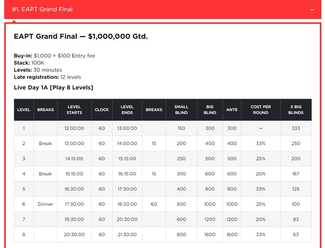Click the cost per round dash in level 1
Screen dimensions: 325x248
click(x=260, y=128)
